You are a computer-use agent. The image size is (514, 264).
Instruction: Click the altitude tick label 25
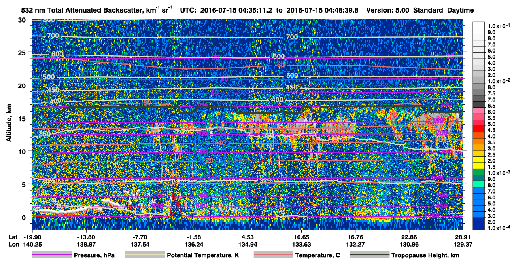point(23,53)
